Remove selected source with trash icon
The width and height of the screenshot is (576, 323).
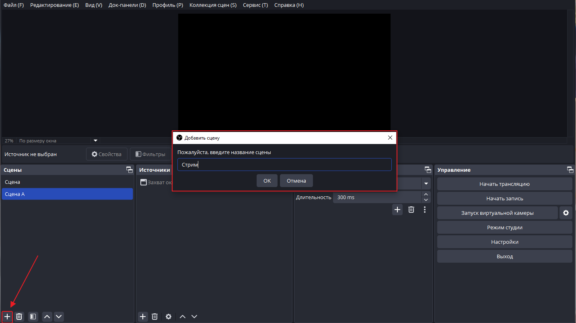pos(155,317)
